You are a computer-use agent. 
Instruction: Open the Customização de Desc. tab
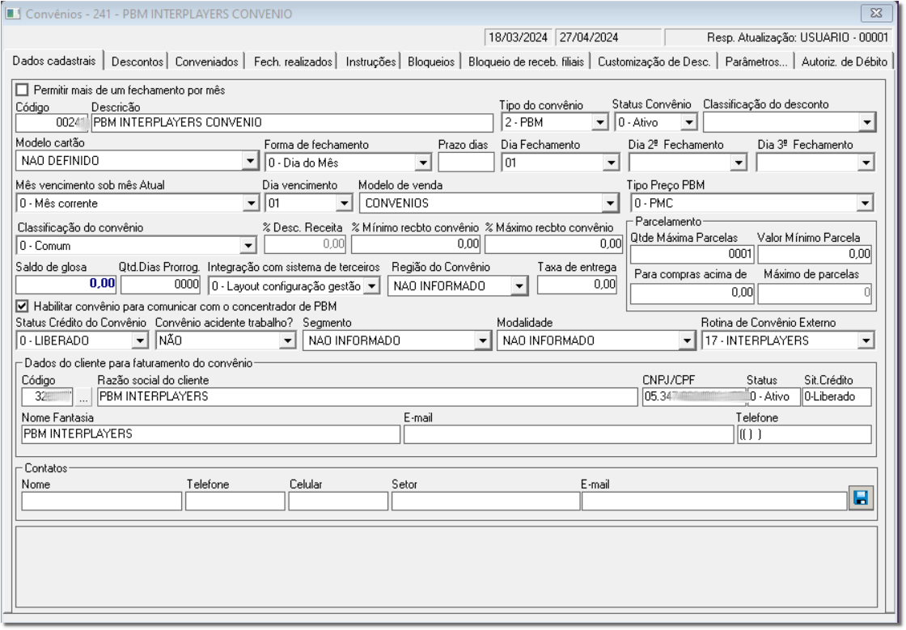coord(654,61)
